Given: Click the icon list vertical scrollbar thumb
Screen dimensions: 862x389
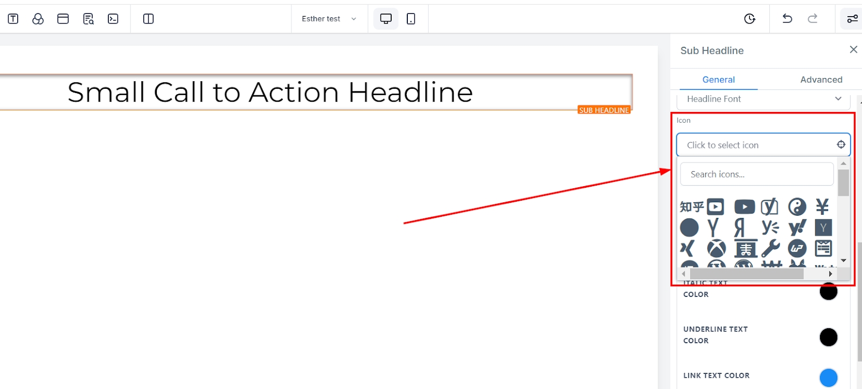Looking at the screenshot, I should pyautogui.click(x=843, y=183).
